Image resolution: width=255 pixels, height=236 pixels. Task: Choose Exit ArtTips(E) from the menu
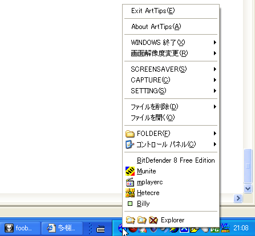pos(171,11)
